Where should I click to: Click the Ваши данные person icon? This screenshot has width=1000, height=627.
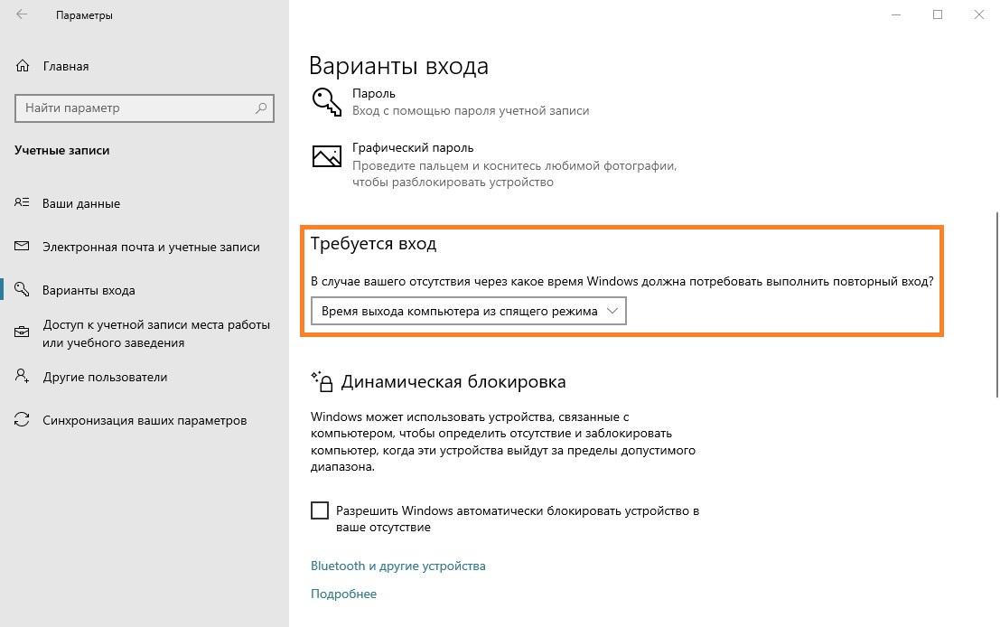click(22, 202)
